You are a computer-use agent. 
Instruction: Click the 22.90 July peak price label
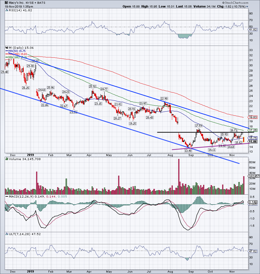click(x=164, y=99)
